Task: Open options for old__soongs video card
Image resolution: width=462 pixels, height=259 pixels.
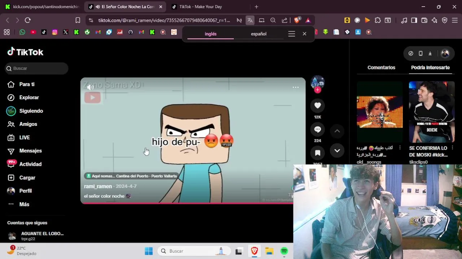Action: pyautogui.click(x=400, y=148)
